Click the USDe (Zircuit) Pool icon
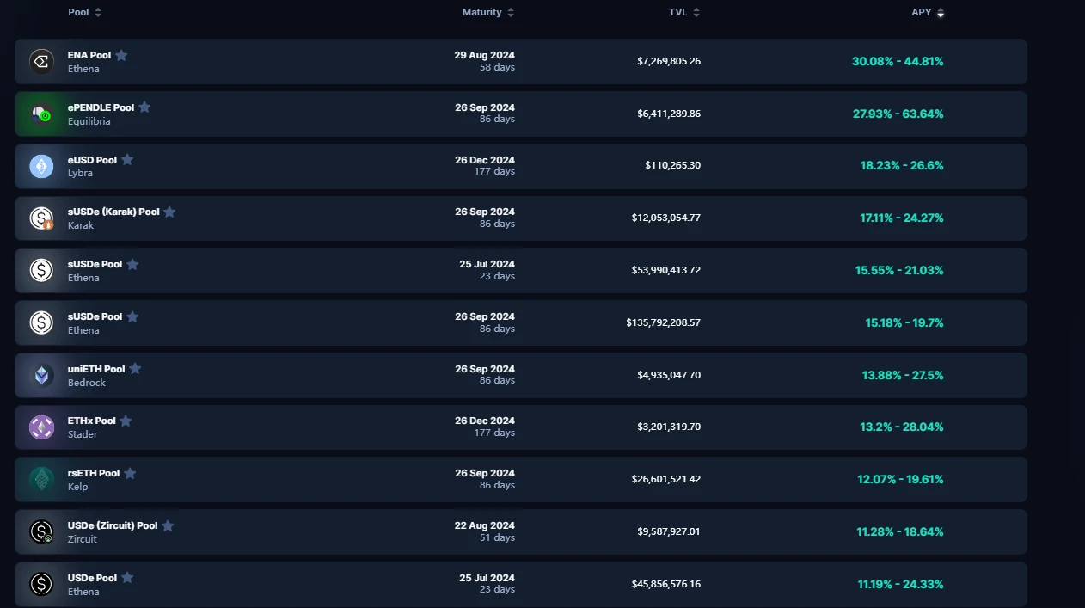 [41, 532]
